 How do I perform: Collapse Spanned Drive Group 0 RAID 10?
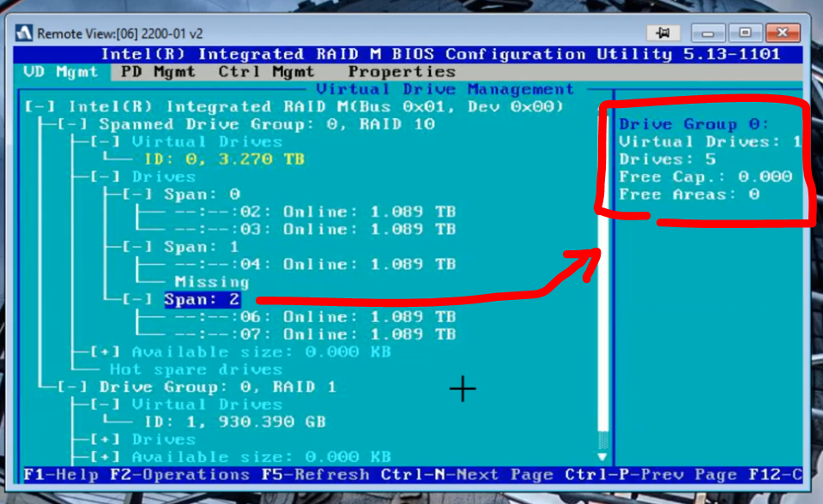pyautogui.click(x=72, y=124)
